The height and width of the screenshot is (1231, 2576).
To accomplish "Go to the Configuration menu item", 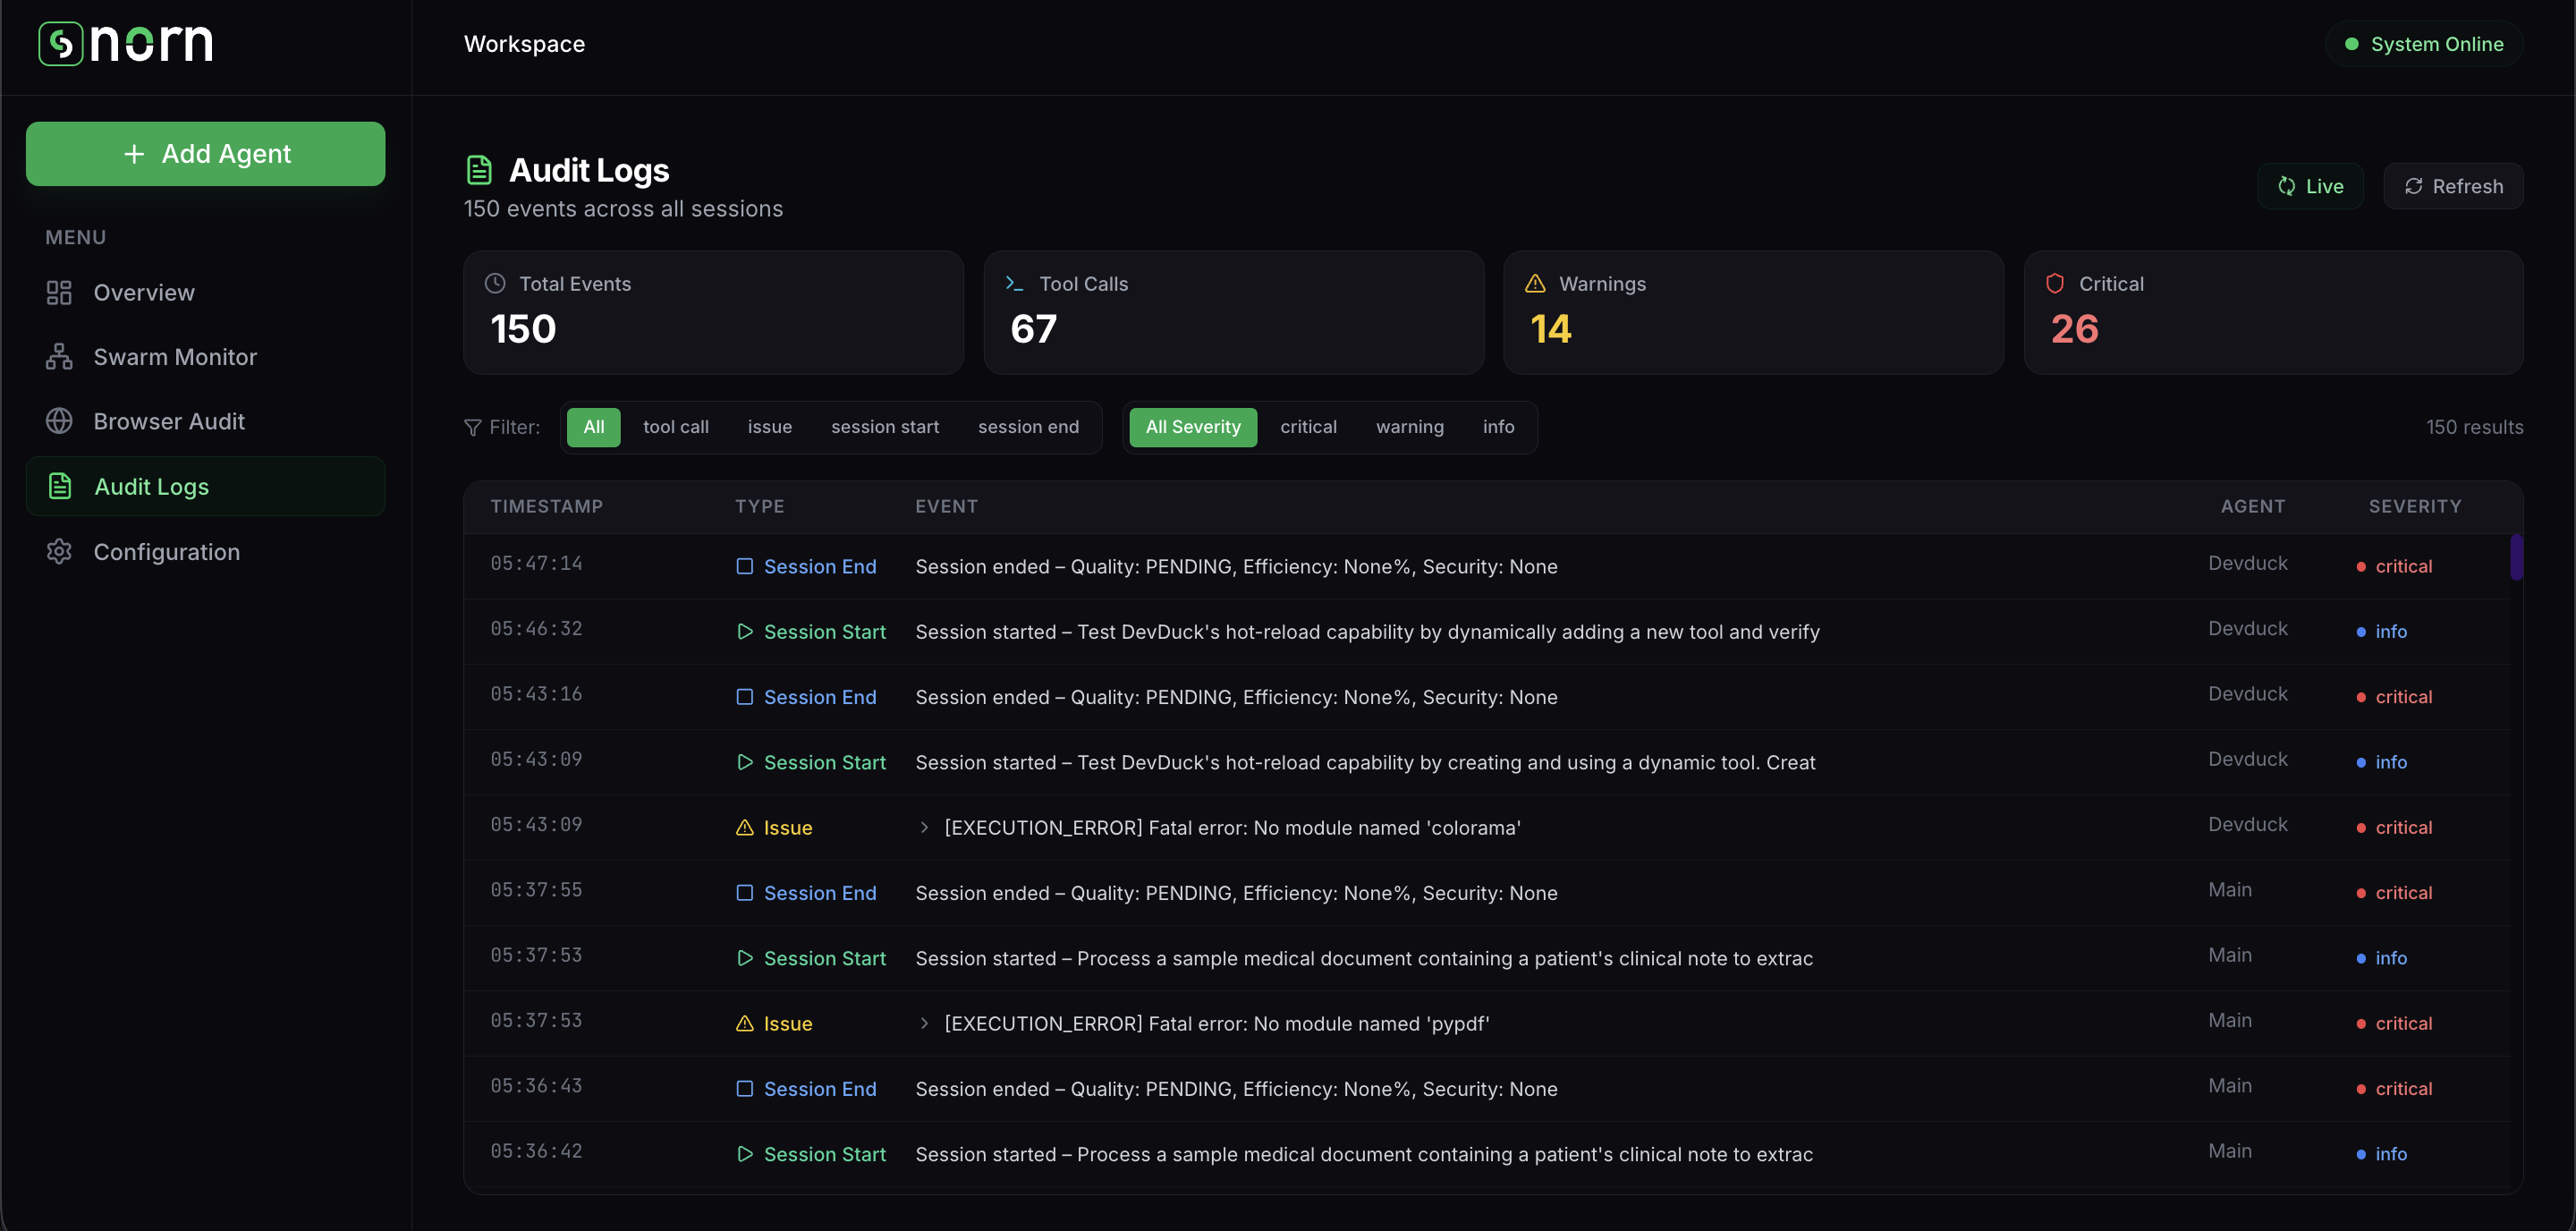I will (166, 551).
